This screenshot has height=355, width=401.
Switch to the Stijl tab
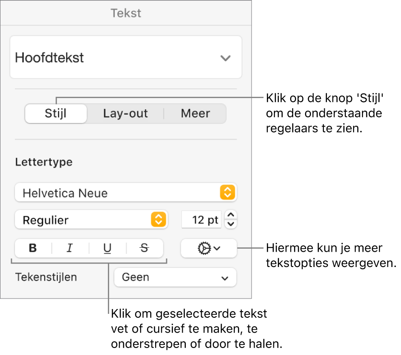(56, 113)
